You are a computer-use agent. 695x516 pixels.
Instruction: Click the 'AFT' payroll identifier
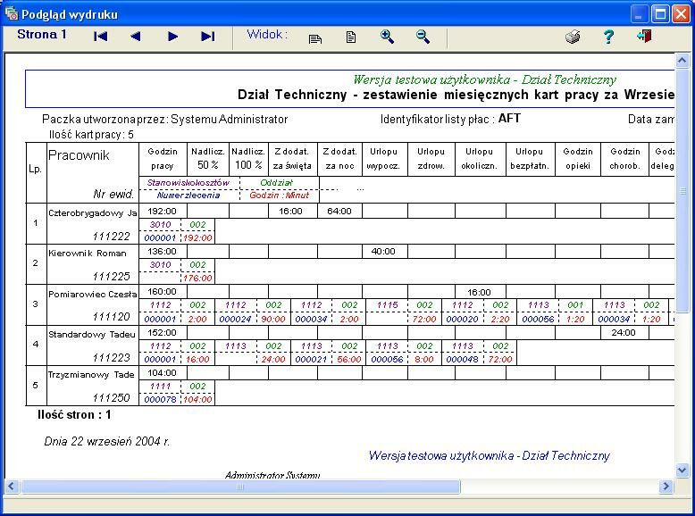click(509, 118)
